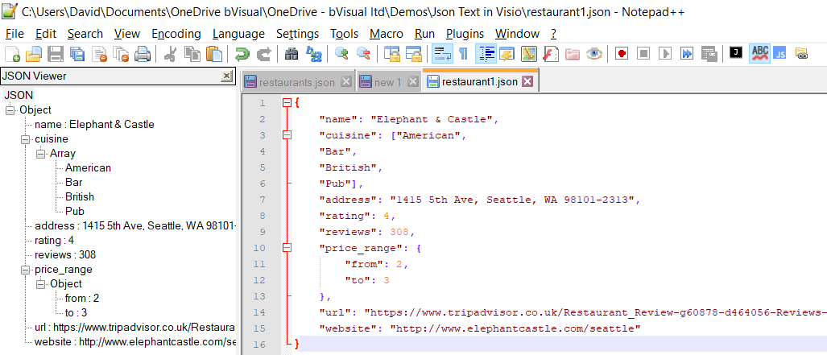
Task: Toggle synchronized vertical scrolling icon
Action: (391, 54)
